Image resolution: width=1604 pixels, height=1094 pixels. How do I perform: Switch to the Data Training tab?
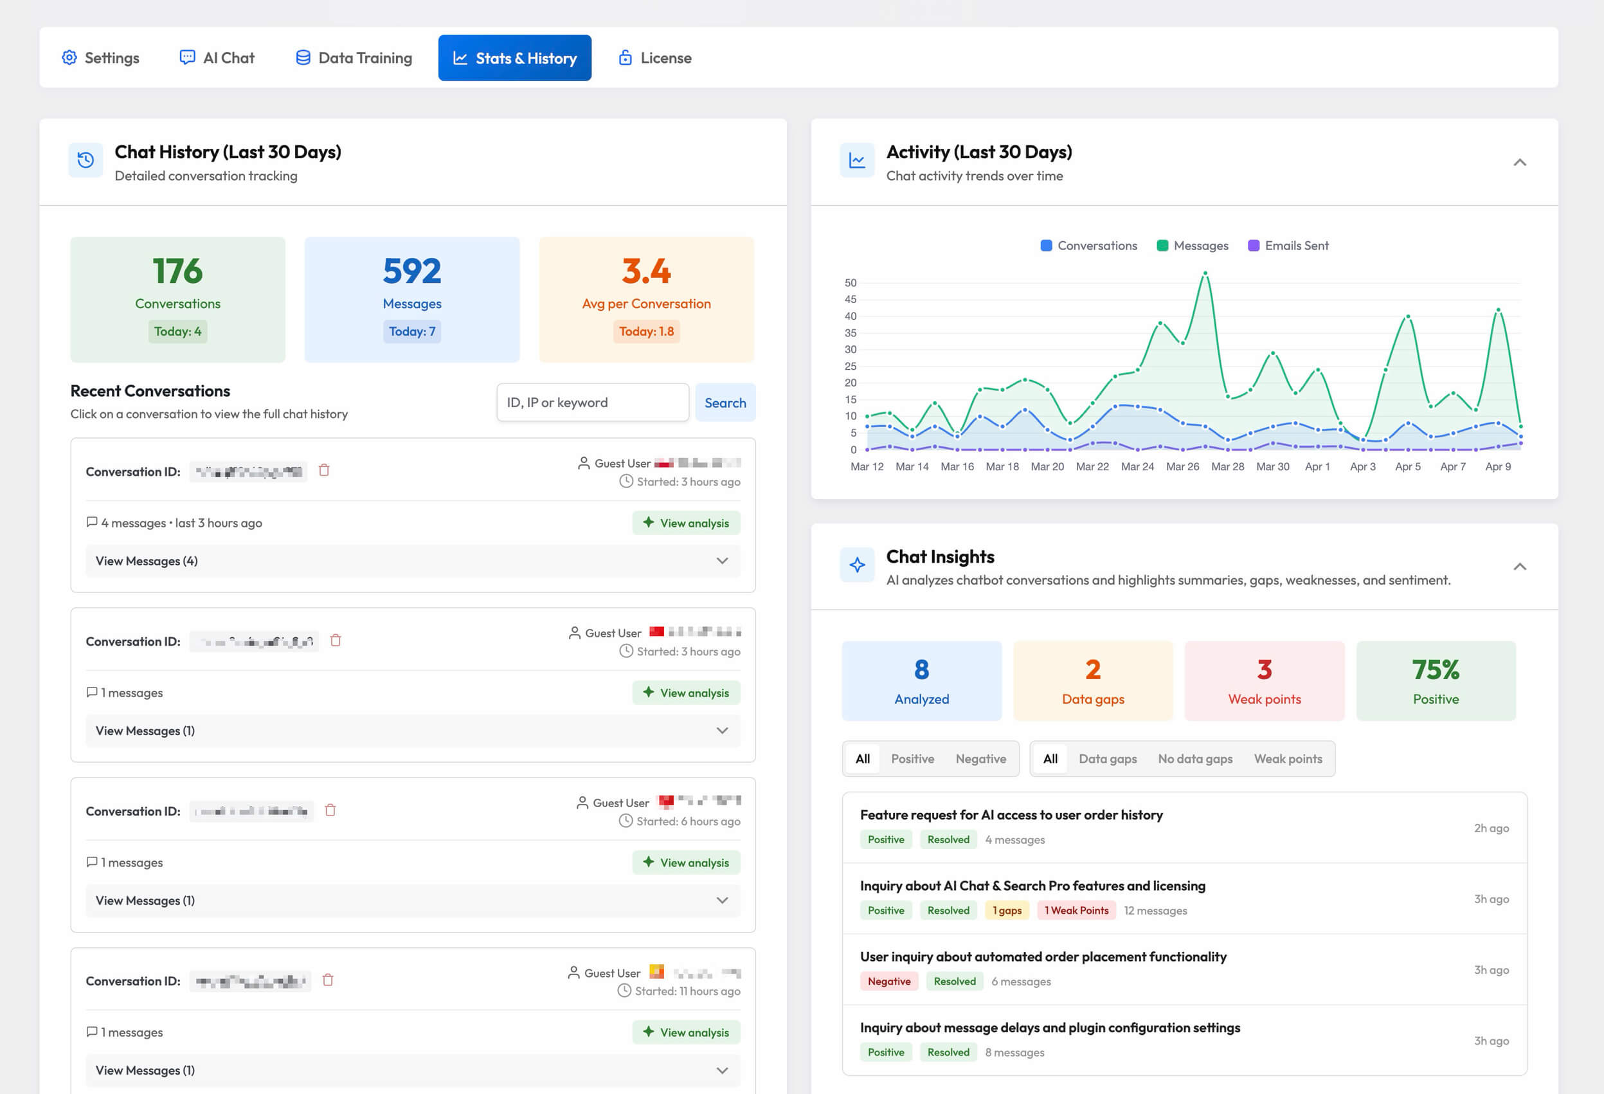[354, 58]
